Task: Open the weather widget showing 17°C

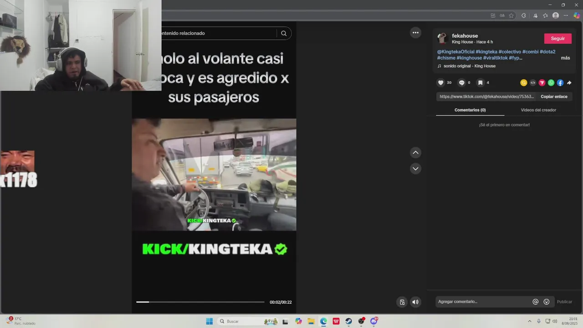Action: (x=21, y=321)
